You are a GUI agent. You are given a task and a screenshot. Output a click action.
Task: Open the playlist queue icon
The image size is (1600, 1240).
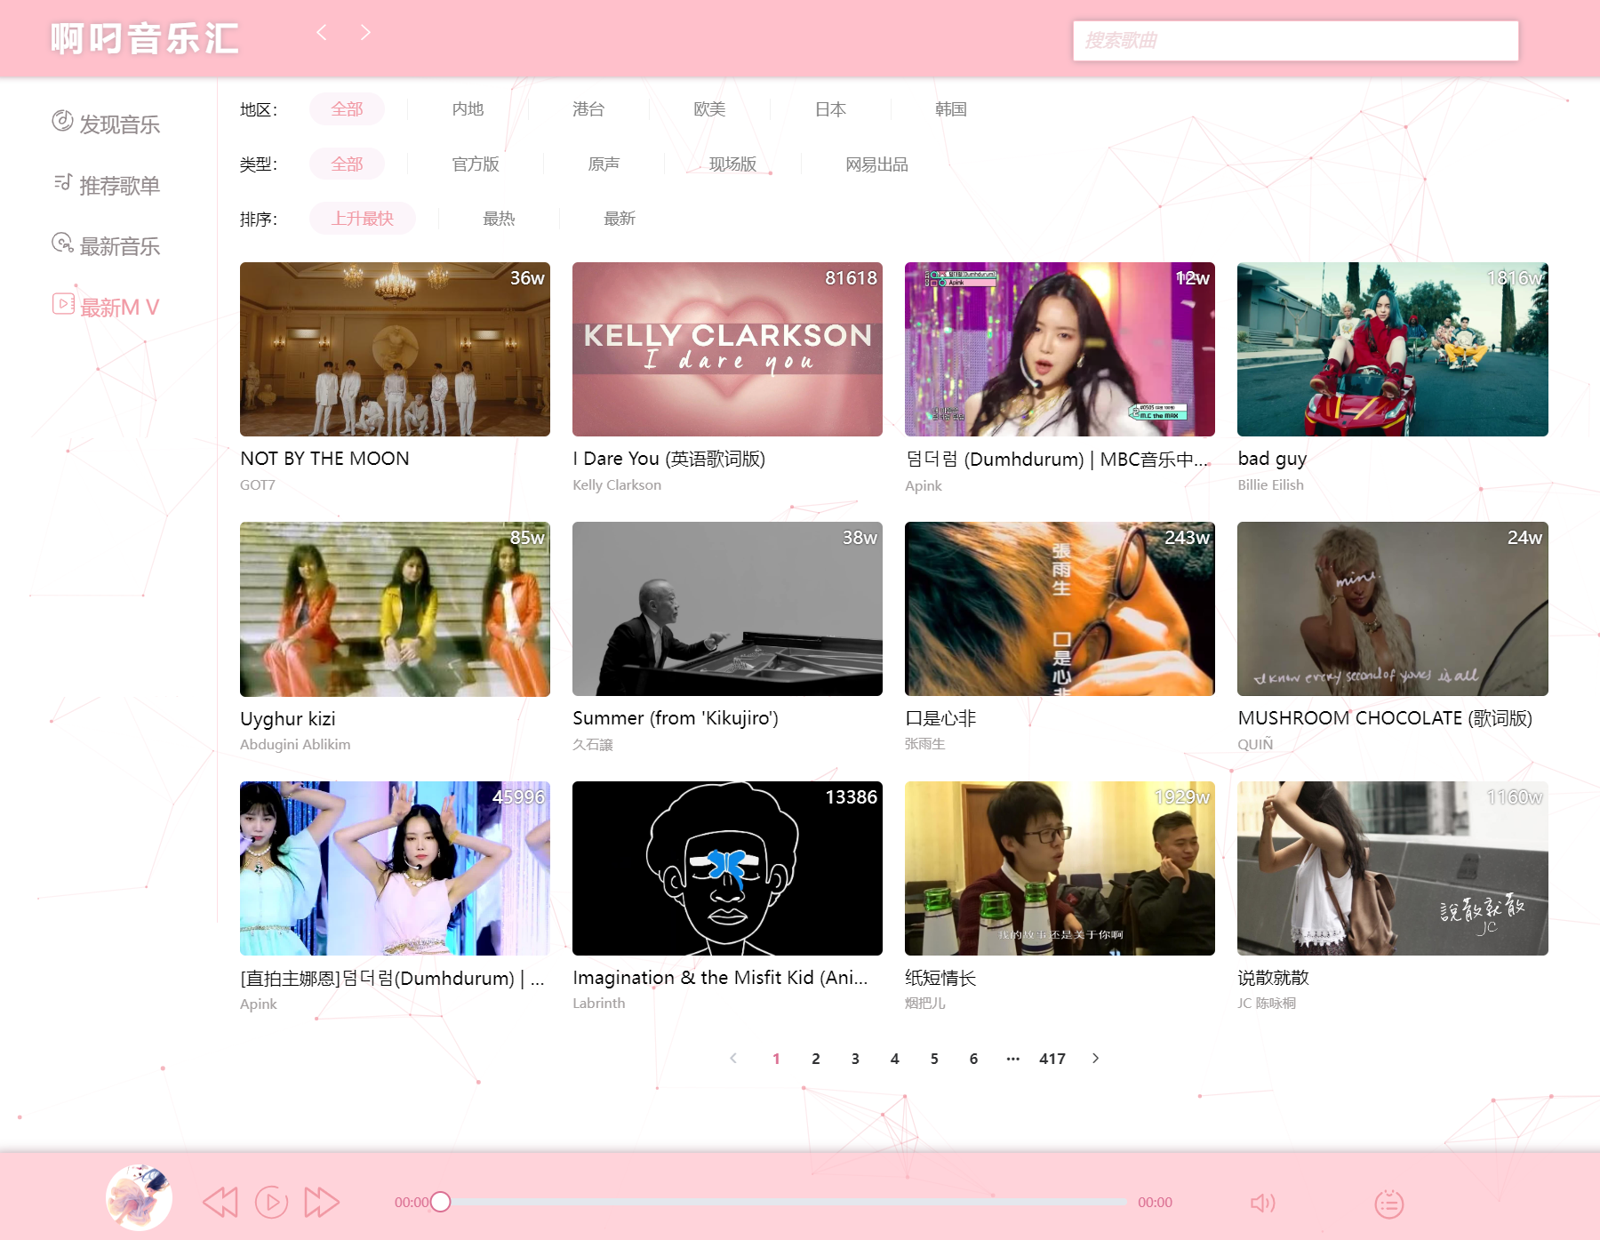tap(1388, 1204)
